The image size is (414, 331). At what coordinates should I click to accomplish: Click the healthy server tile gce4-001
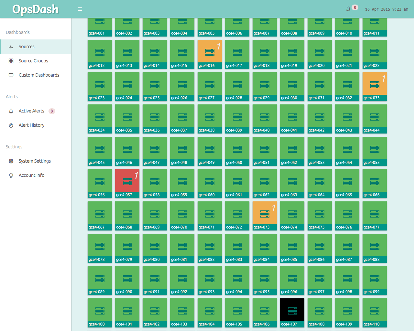point(99,26)
